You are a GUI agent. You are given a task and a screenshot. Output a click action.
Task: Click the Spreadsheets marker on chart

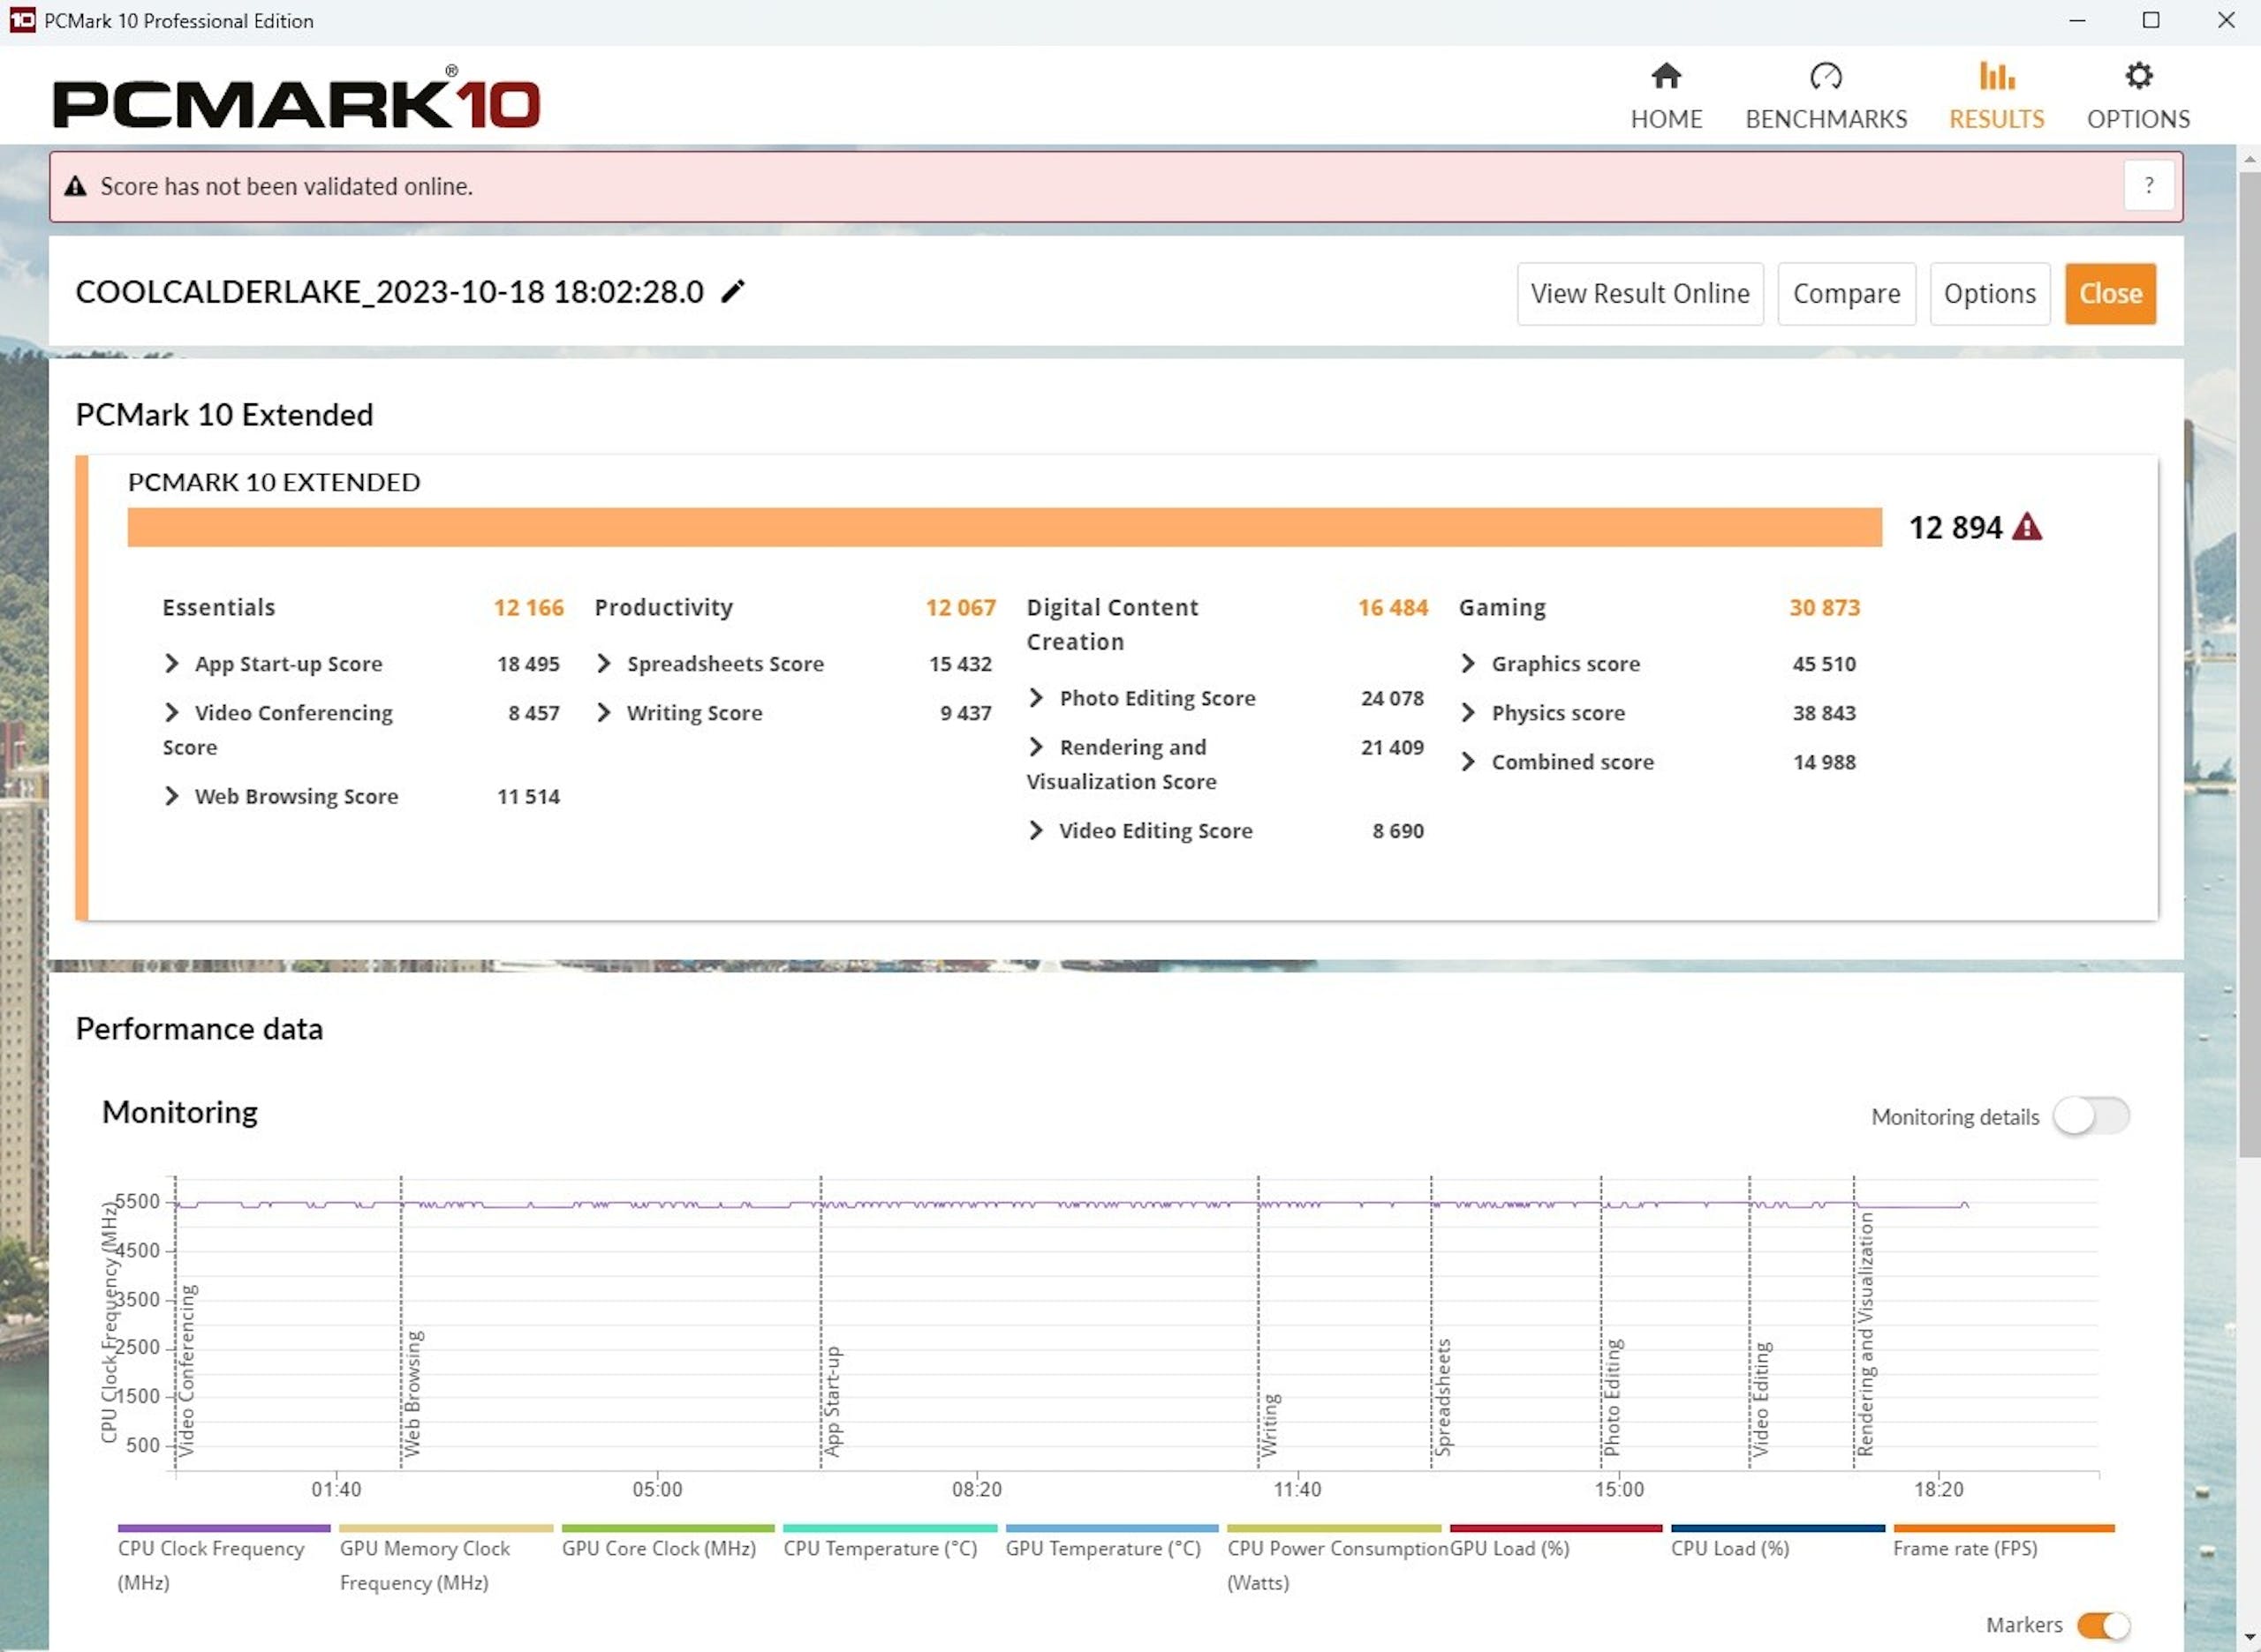1441,1397
